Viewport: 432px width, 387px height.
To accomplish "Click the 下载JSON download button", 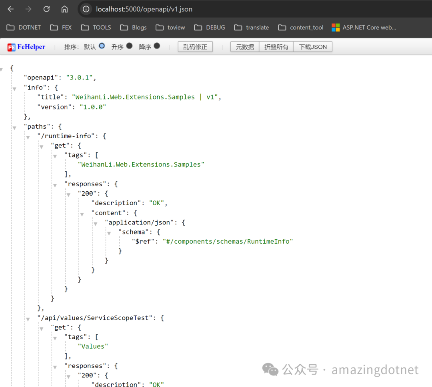I will 313,46.
